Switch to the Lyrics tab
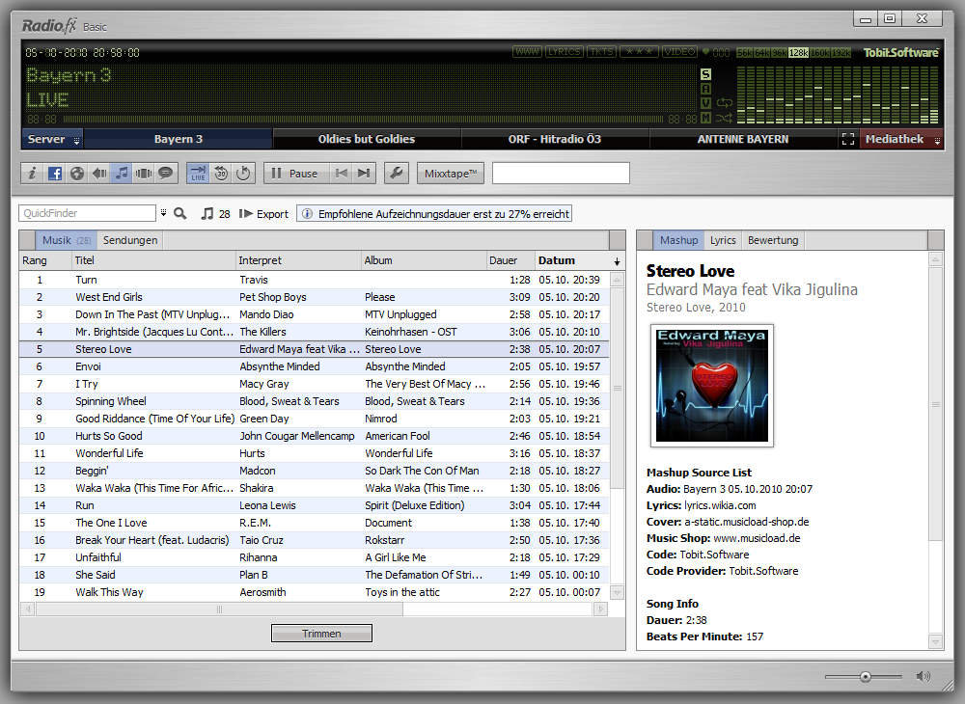965x704 pixels. pos(723,240)
